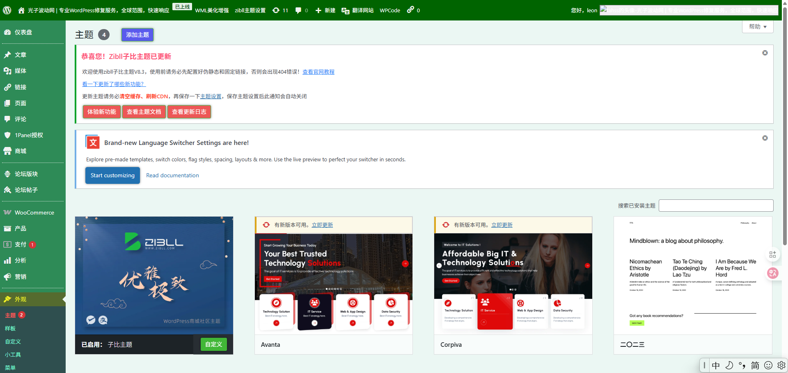The width and height of the screenshot is (788, 373).
Task: Click the 添加主题 add theme button
Action: (137, 34)
